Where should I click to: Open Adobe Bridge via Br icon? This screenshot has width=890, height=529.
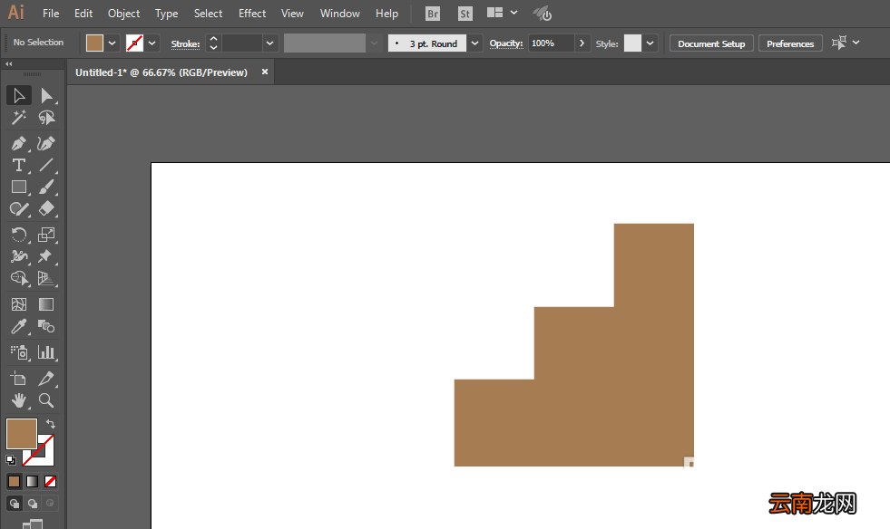433,14
